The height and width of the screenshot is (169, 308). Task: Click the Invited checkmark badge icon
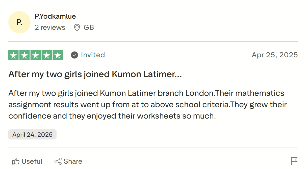pos(74,55)
